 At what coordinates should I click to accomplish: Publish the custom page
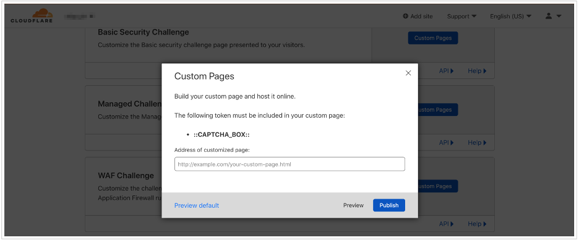389,205
